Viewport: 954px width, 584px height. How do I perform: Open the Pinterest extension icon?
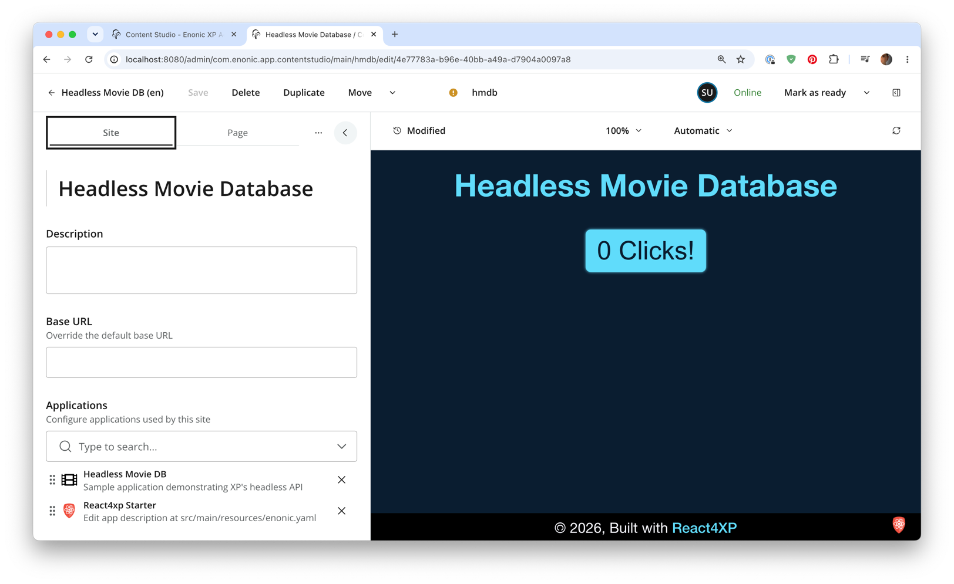coord(812,59)
